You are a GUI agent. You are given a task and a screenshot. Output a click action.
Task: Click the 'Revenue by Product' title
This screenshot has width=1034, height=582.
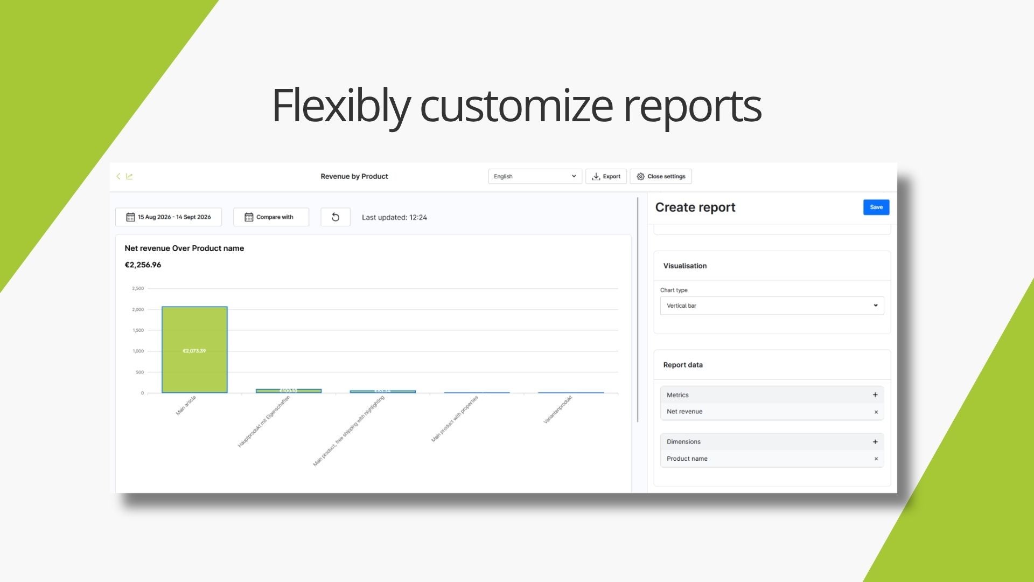(354, 176)
